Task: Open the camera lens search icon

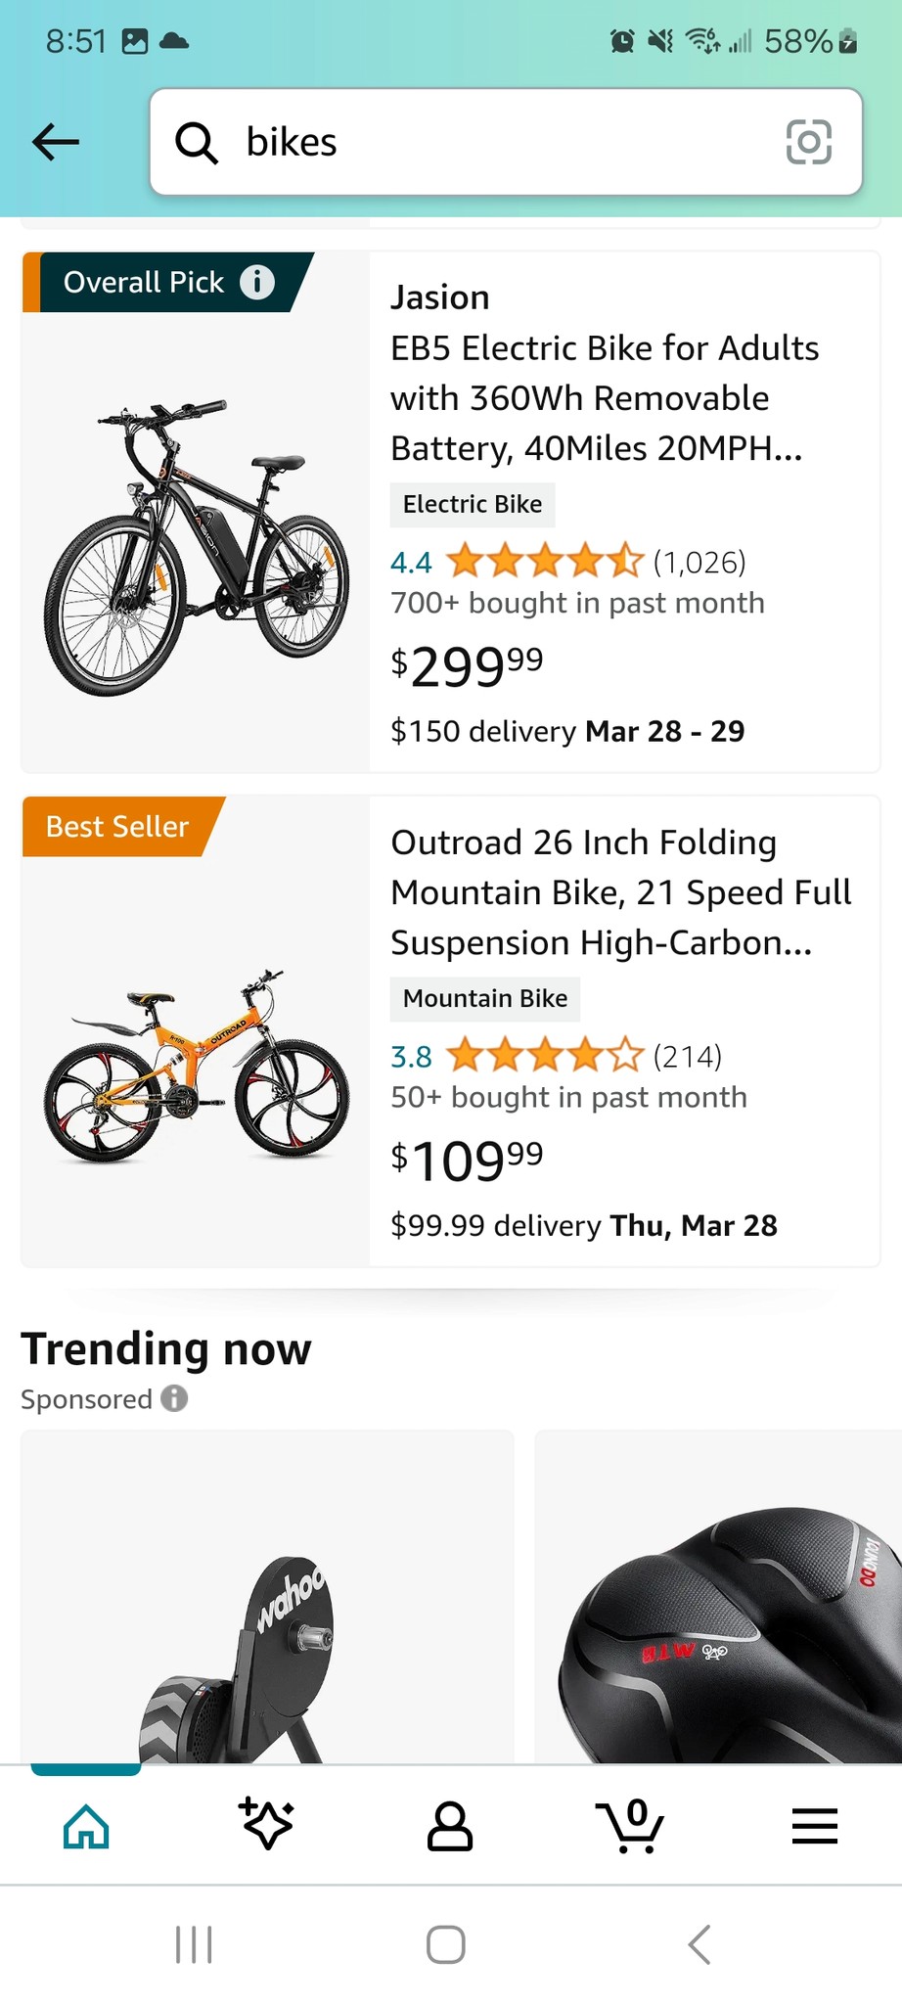Action: point(808,142)
